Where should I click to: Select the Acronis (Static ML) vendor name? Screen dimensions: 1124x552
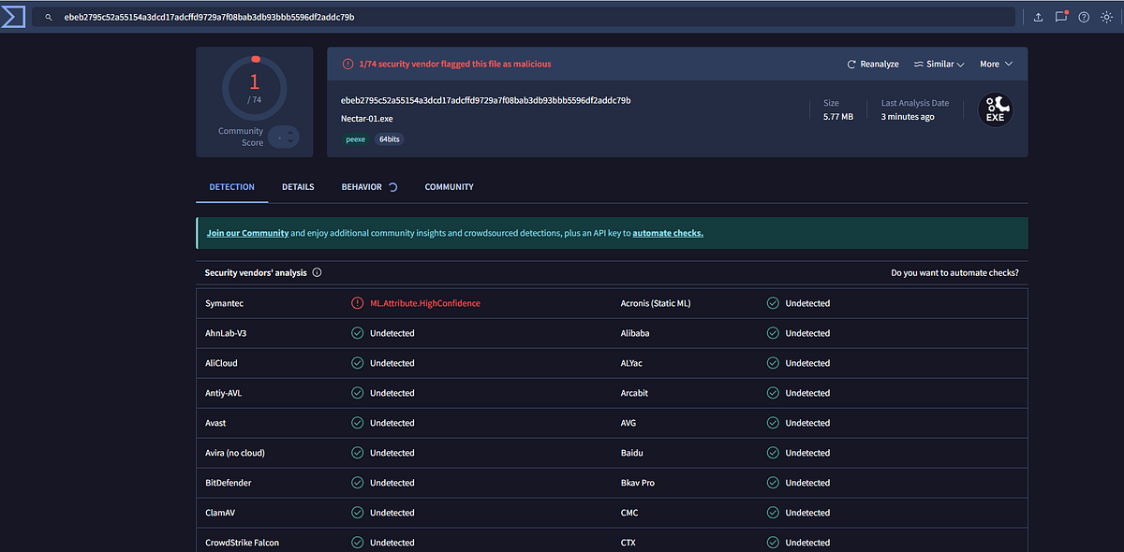tap(656, 303)
